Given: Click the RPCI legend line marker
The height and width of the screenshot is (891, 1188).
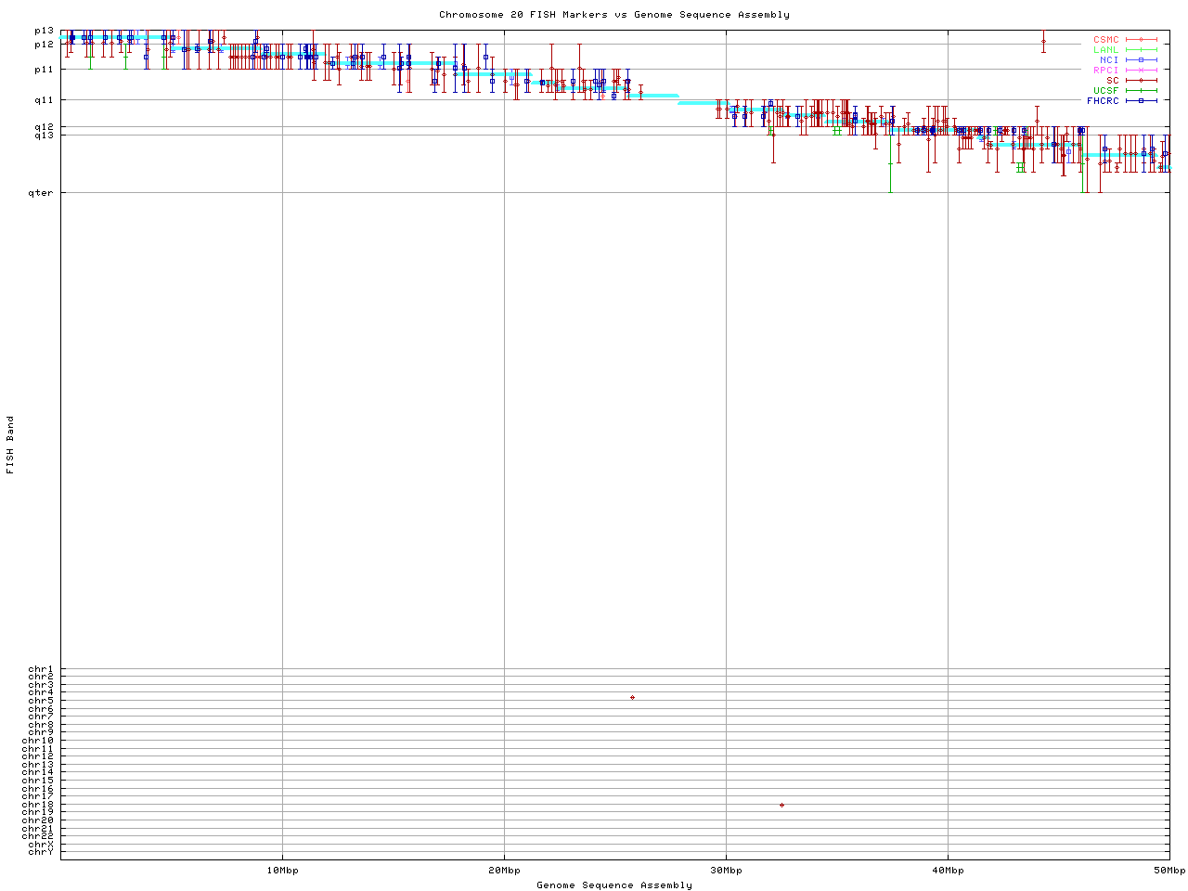Looking at the screenshot, I should pyautogui.click(x=1141, y=71).
